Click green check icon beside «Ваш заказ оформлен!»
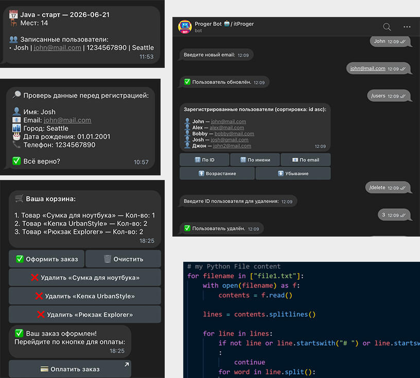Viewport: 420px width, 378px height. (x=19, y=333)
